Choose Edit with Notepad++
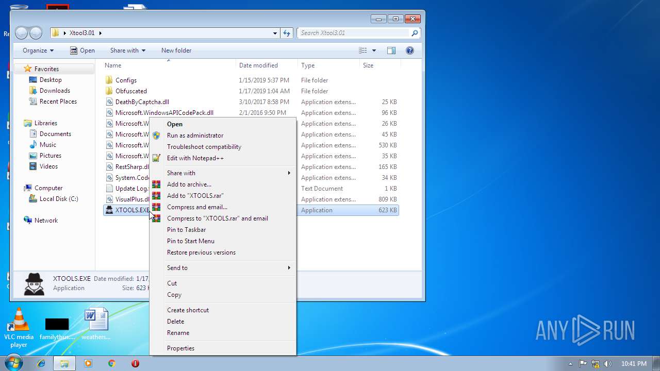Screen dimensions: 660x371 [x=223, y=158]
